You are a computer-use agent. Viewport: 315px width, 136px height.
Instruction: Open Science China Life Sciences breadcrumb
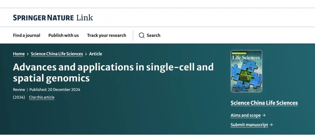click(x=57, y=54)
